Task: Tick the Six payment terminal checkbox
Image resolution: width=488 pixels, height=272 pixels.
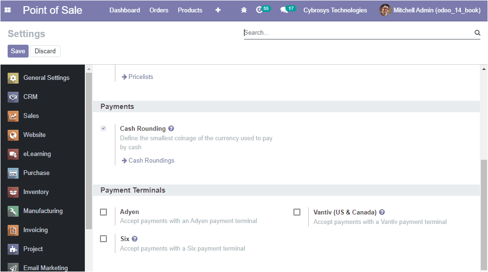Action: (103, 239)
